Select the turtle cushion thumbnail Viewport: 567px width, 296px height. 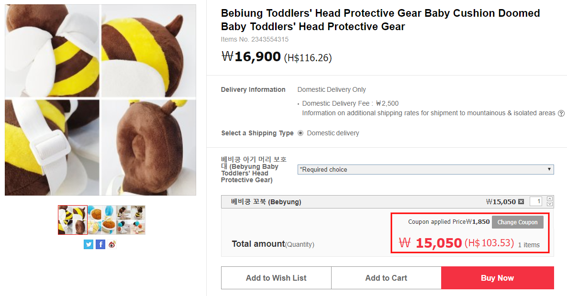click(x=102, y=220)
